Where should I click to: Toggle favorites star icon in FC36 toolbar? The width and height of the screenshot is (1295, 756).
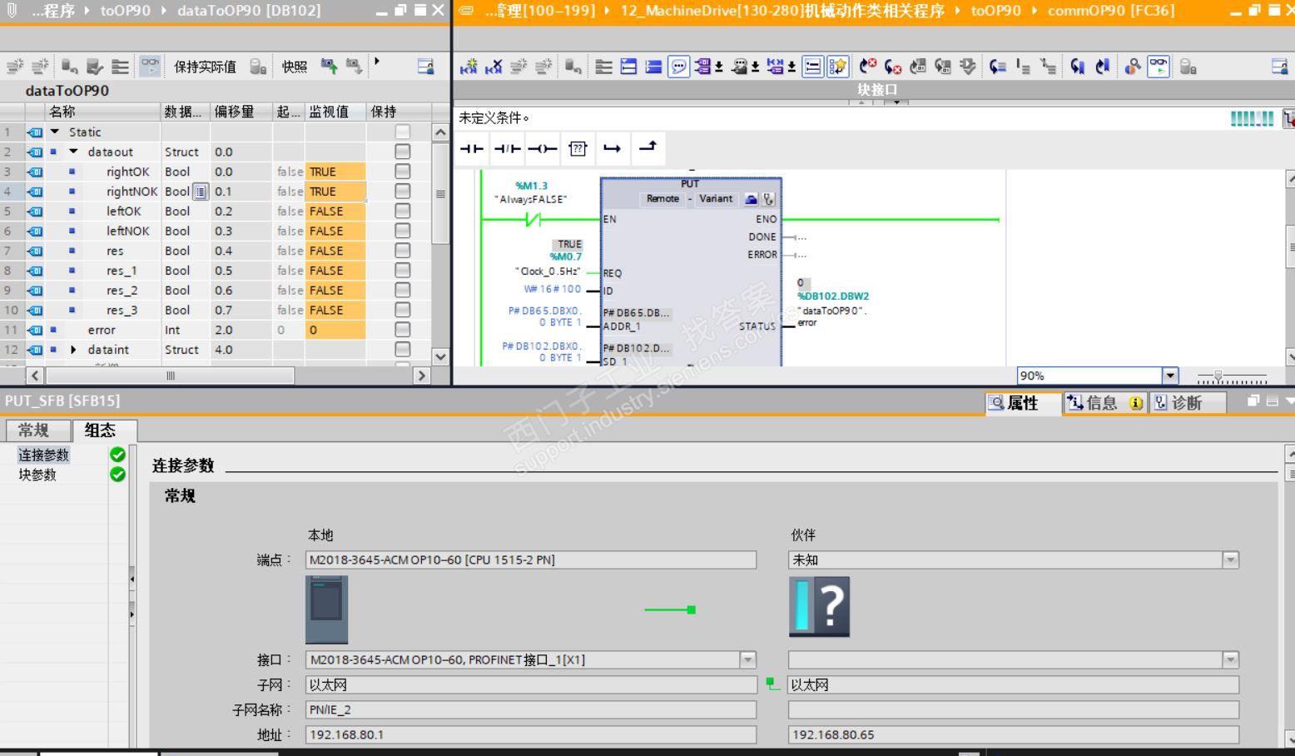pyautogui.click(x=838, y=67)
